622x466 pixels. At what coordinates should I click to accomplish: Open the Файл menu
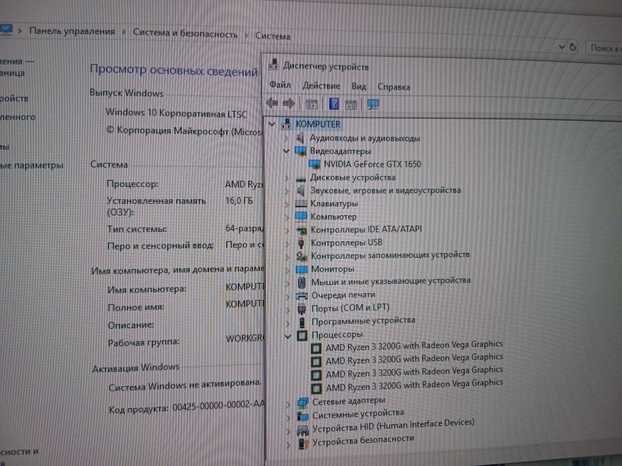pyautogui.click(x=280, y=85)
